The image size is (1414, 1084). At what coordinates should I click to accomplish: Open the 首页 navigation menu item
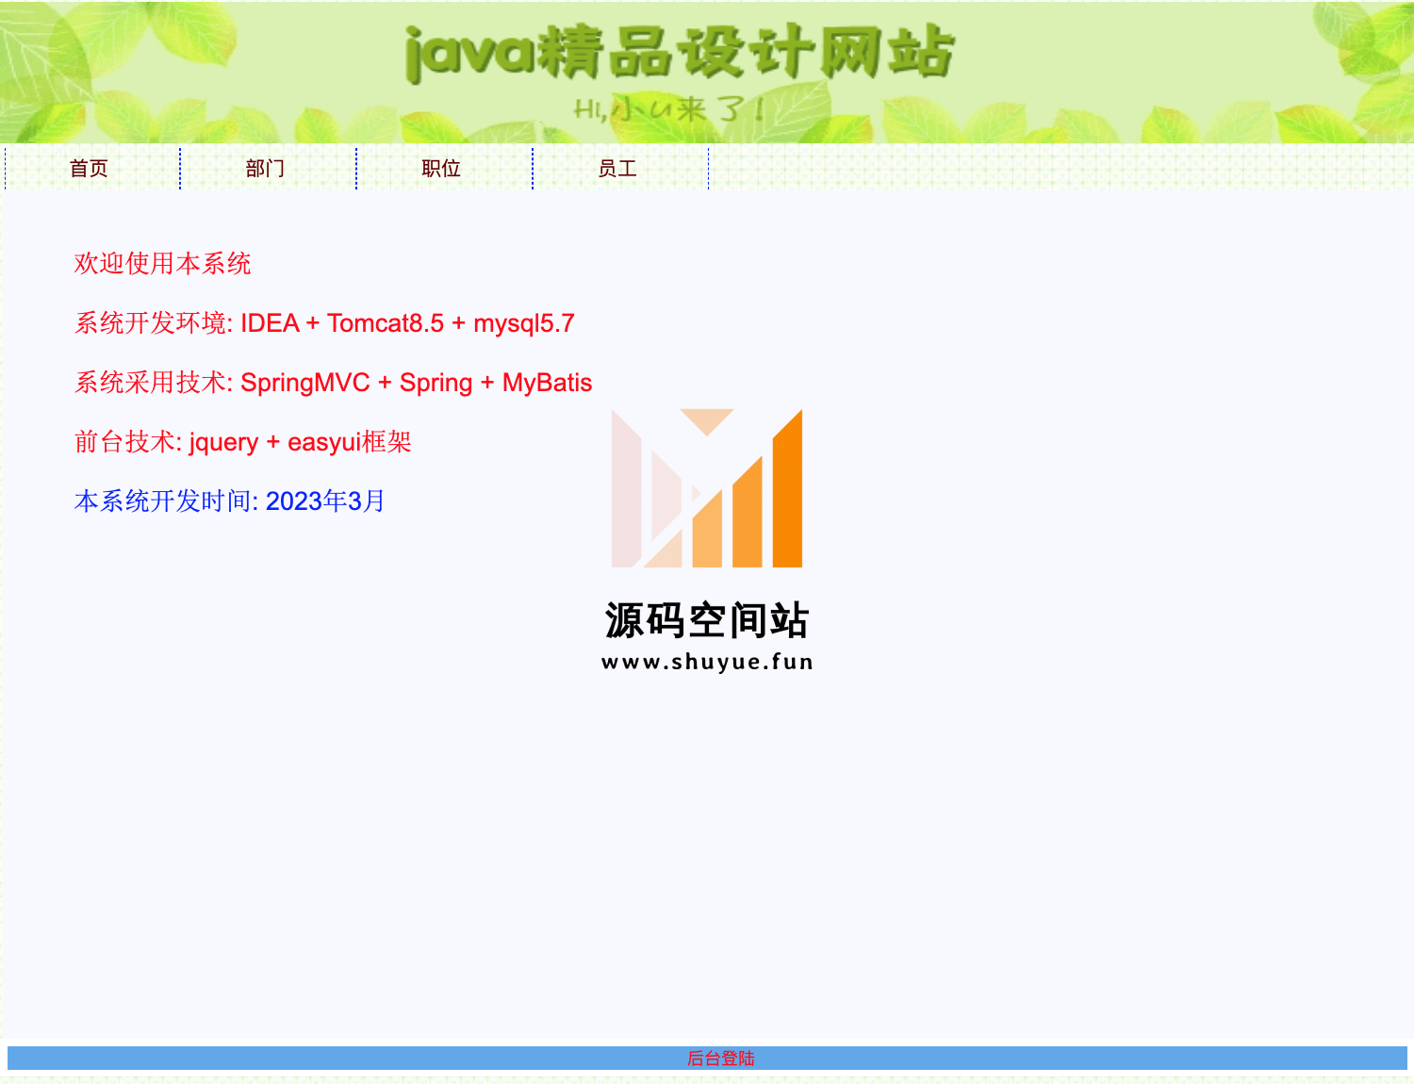tap(90, 169)
